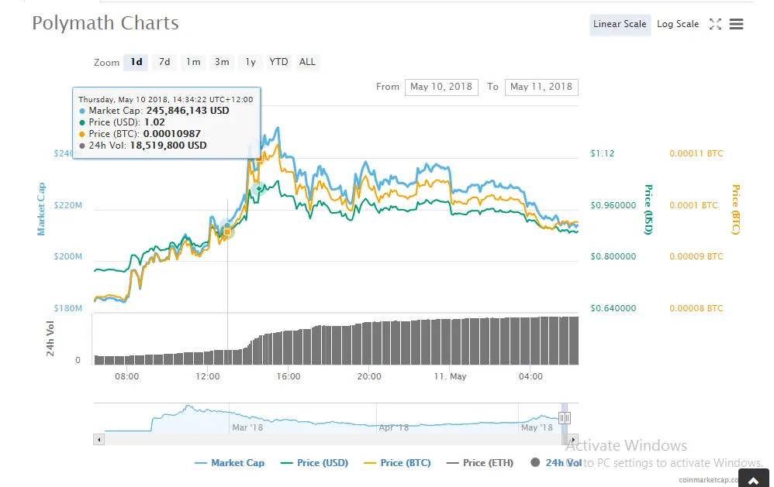Click the orange BTC price marker point
Screen dimensions: 774x487
click(x=227, y=231)
